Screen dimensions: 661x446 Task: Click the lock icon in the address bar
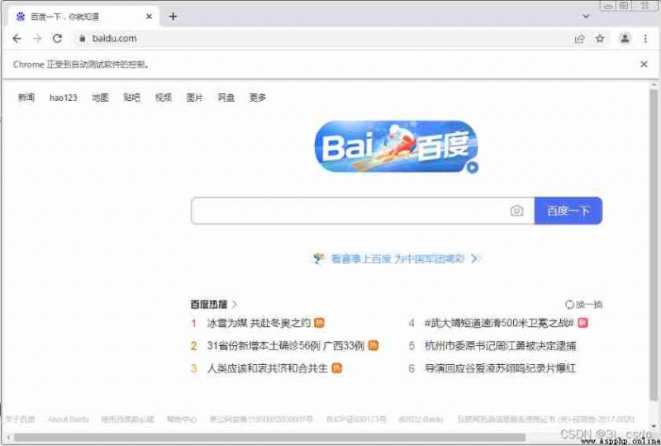82,38
